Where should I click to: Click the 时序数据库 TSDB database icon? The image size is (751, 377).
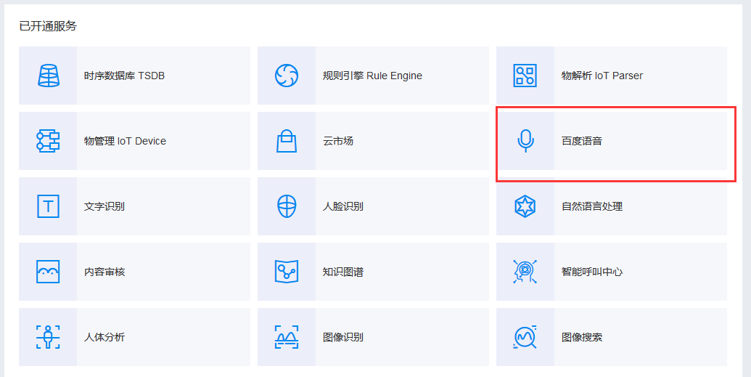coord(49,76)
